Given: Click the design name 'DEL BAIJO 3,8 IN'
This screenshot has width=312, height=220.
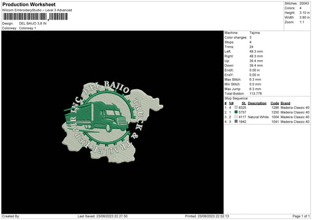Looking at the screenshot, I should (33, 23).
